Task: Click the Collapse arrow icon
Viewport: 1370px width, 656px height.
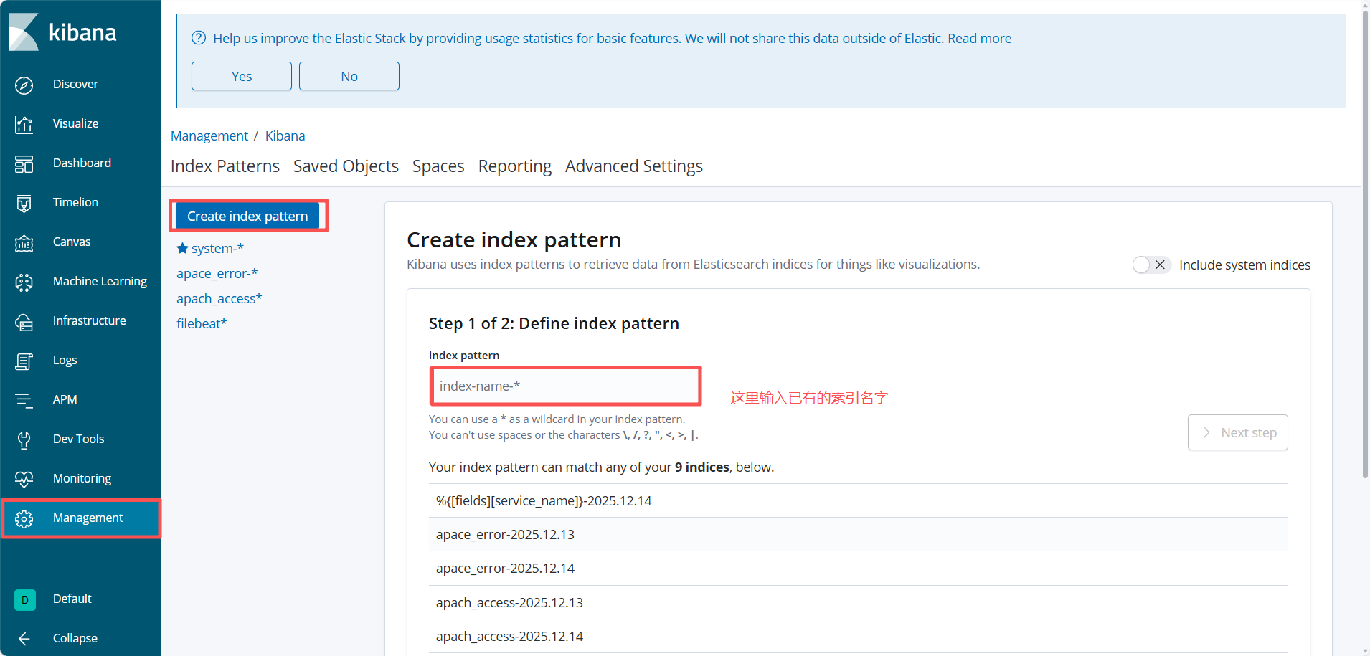Action: coord(24,639)
